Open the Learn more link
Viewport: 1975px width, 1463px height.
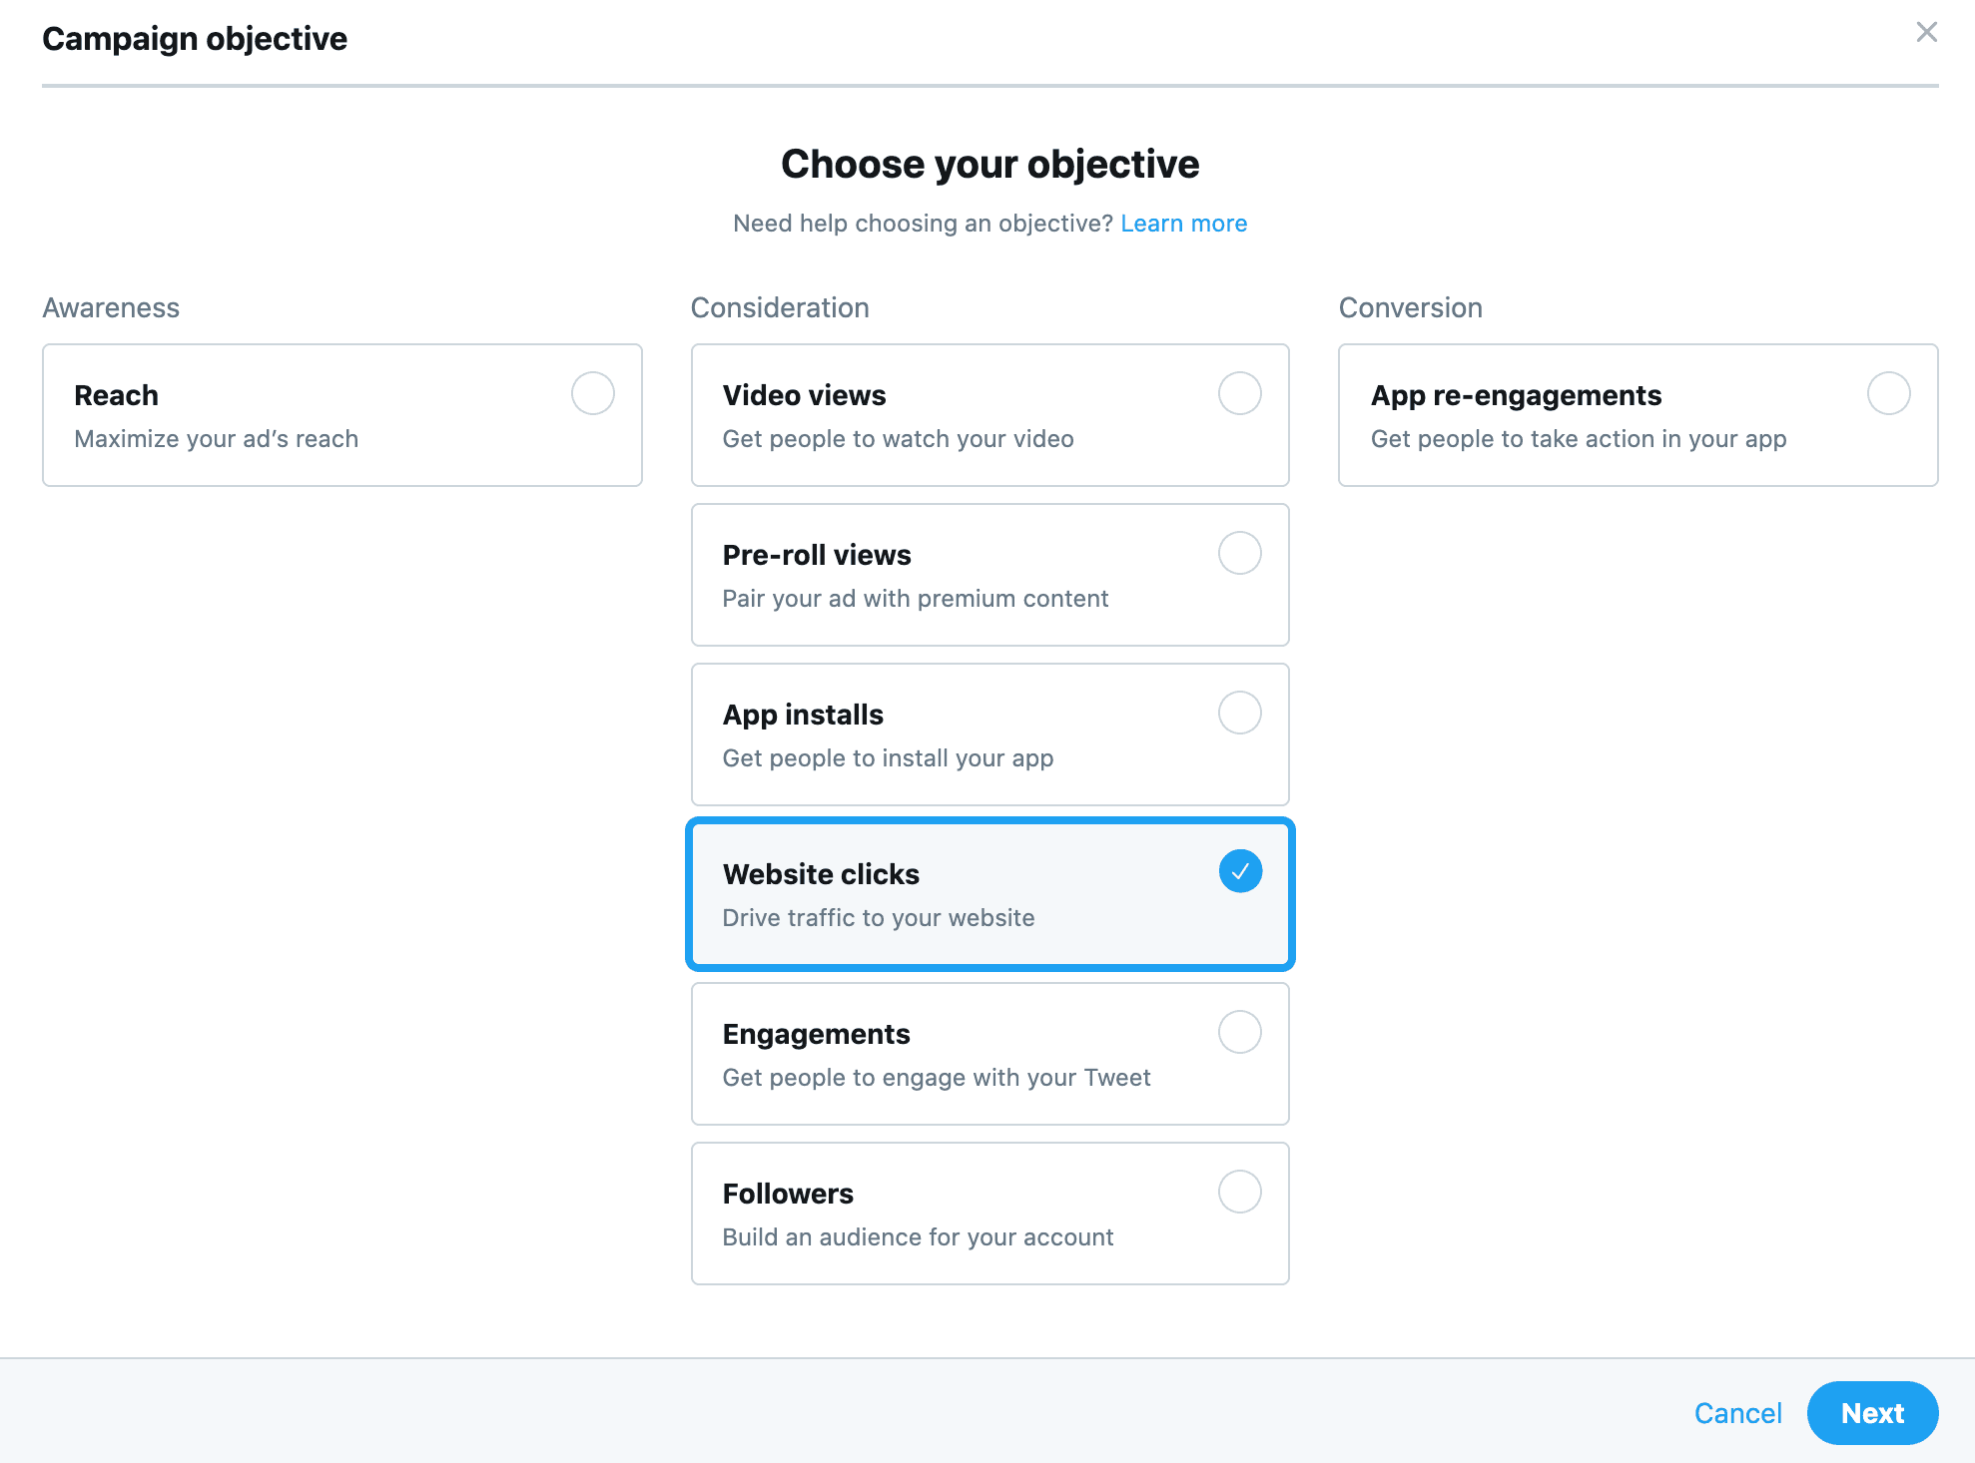(x=1184, y=223)
